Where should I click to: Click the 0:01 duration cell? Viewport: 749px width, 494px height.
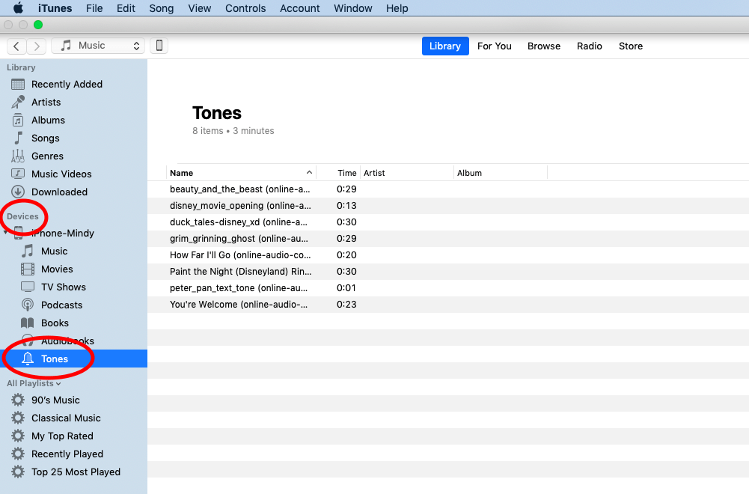pos(346,288)
